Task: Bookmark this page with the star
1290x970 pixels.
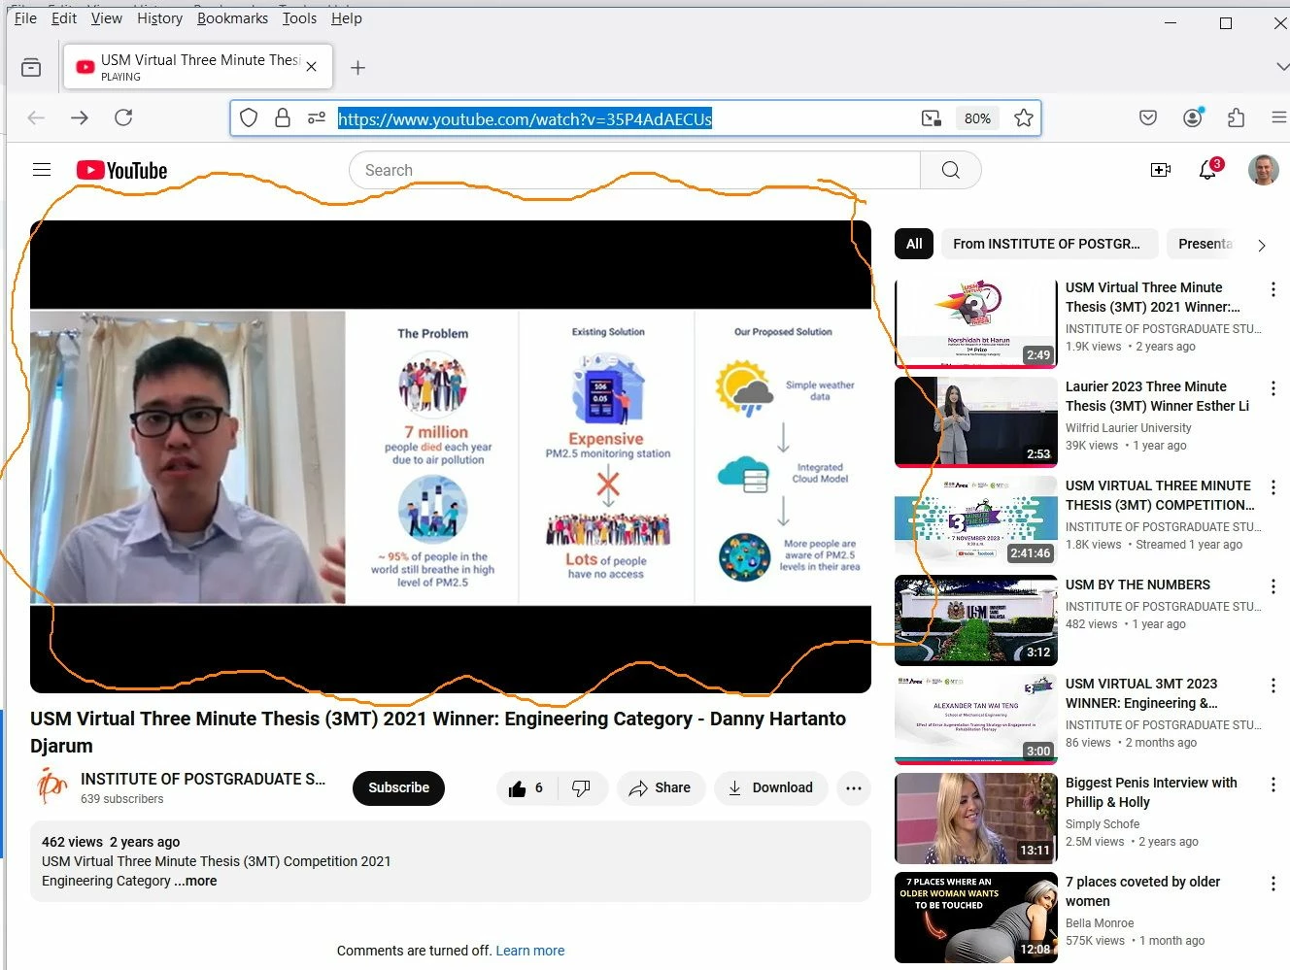Action: (1024, 117)
